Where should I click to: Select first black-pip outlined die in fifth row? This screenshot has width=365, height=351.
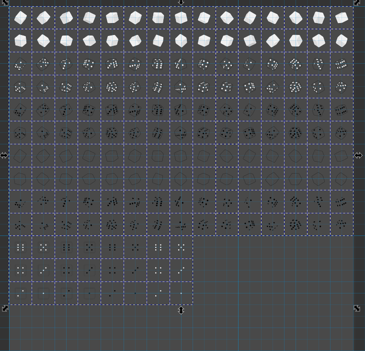point(21,110)
